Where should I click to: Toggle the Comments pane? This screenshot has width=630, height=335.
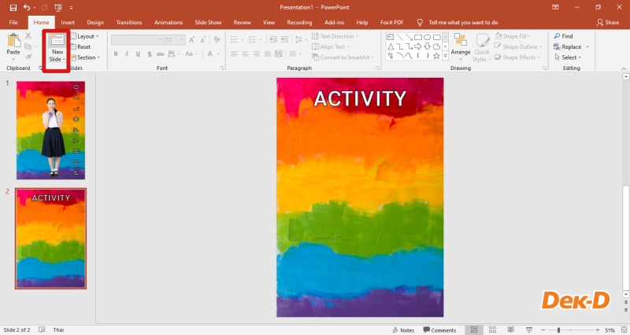439,329
